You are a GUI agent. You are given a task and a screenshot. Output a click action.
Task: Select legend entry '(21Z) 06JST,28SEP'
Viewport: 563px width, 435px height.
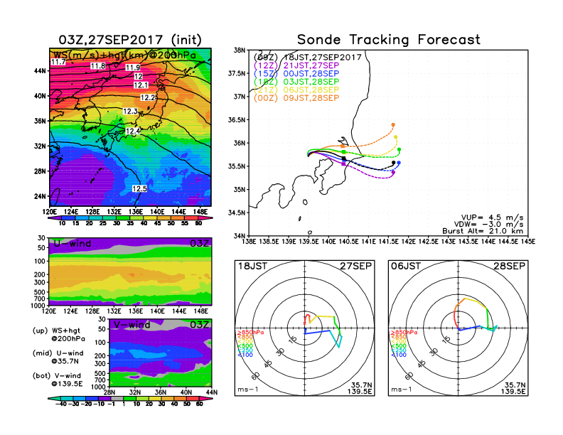click(x=296, y=90)
